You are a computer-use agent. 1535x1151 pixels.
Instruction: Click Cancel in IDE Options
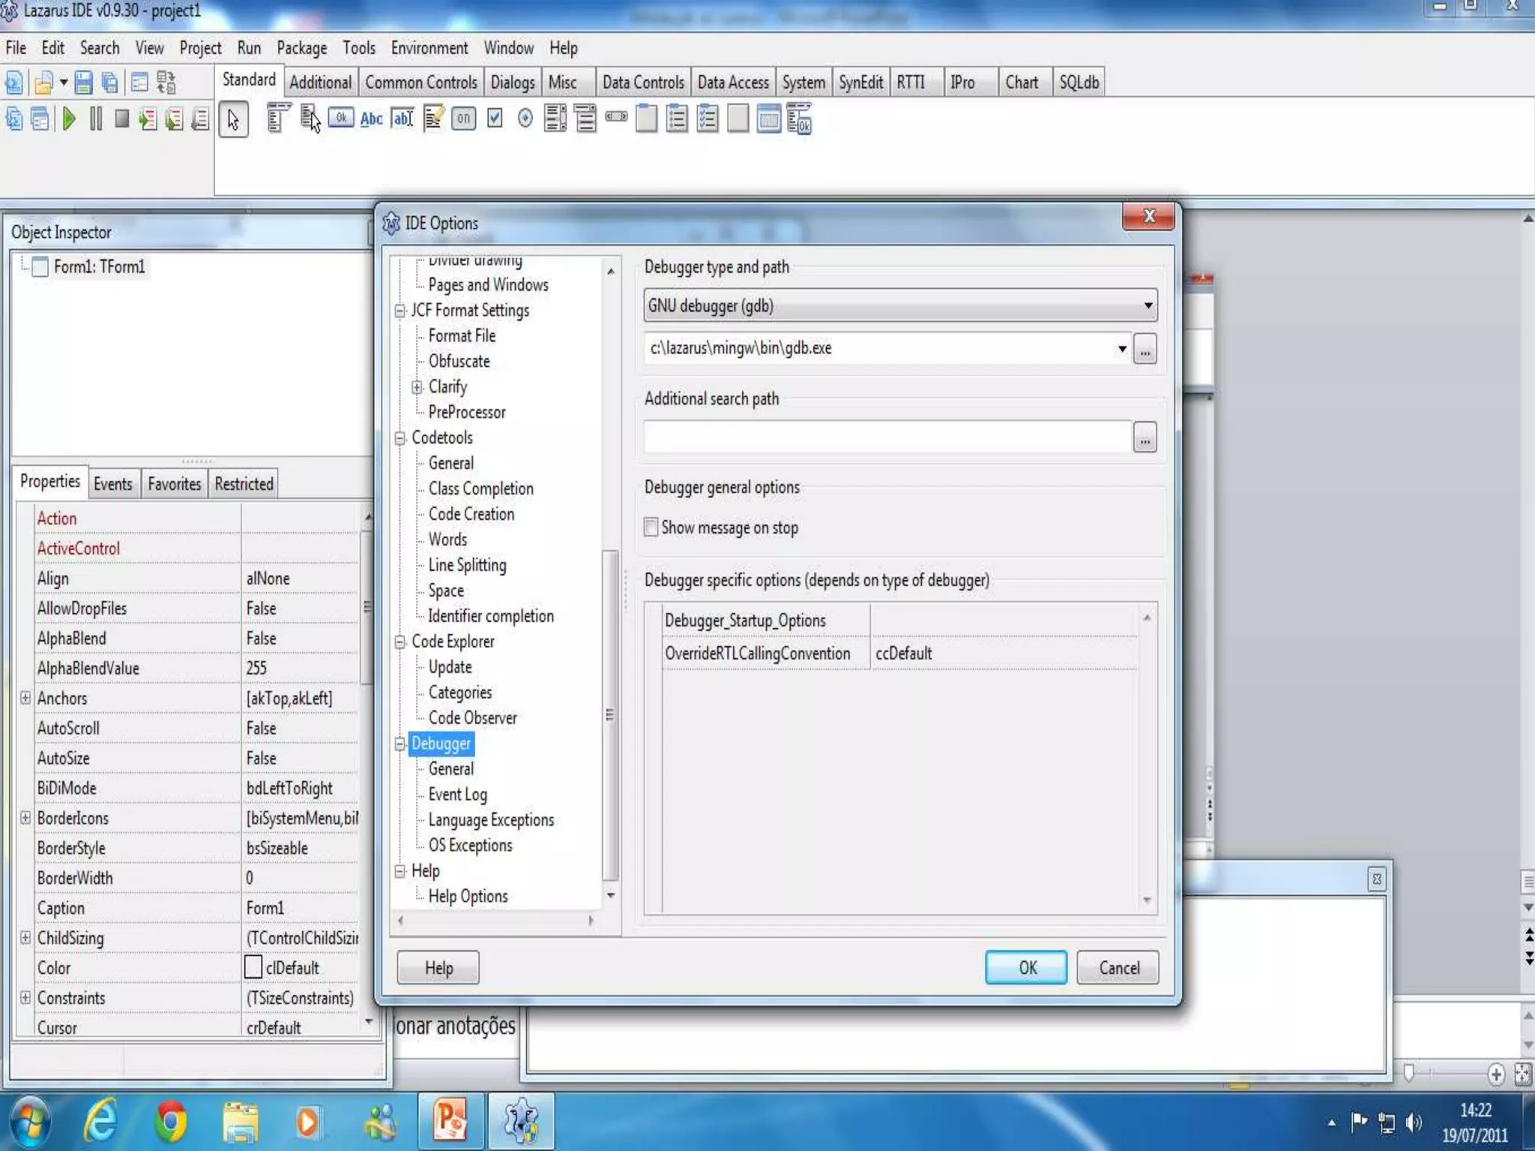pyautogui.click(x=1118, y=967)
